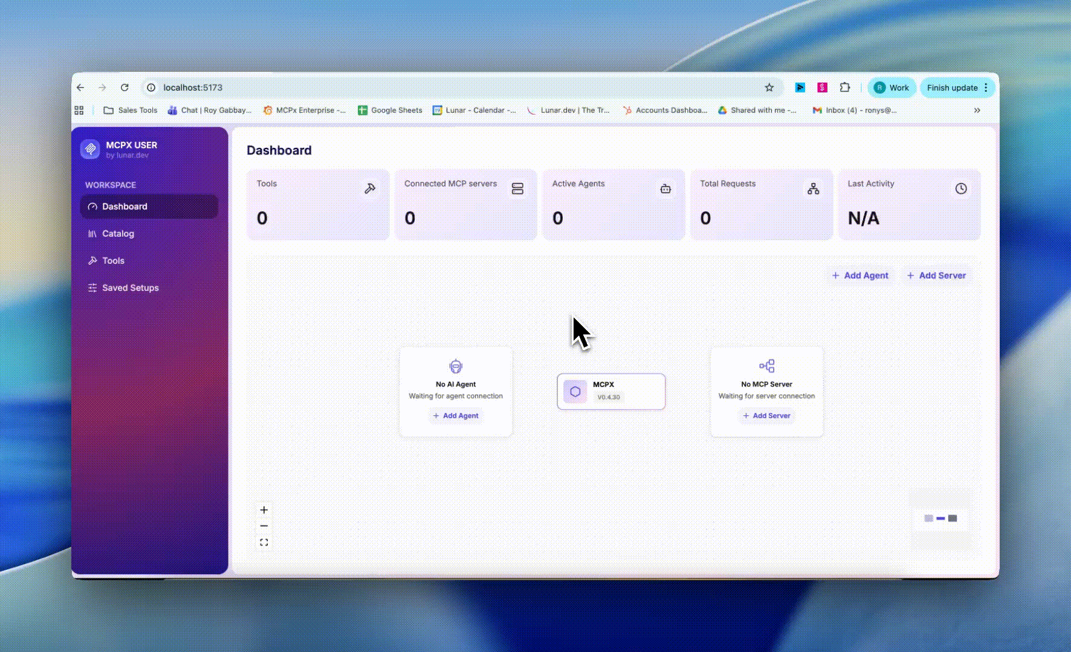Open MCPx Enterprise bookmark
Image resolution: width=1071 pixels, height=652 pixels.
(x=305, y=110)
